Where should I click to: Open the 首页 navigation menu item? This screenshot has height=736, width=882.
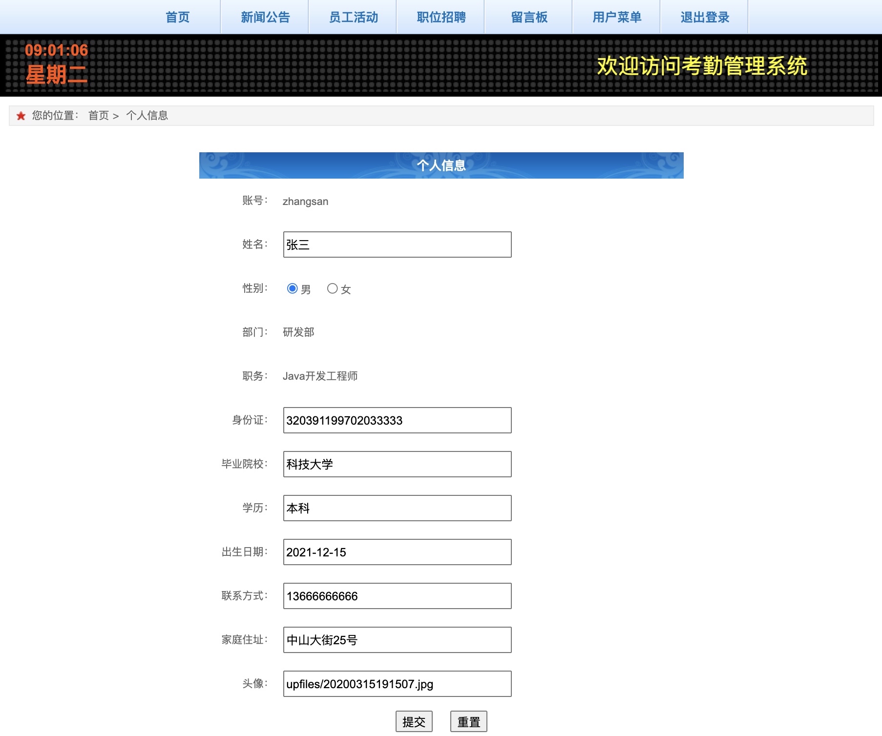(177, 17)
